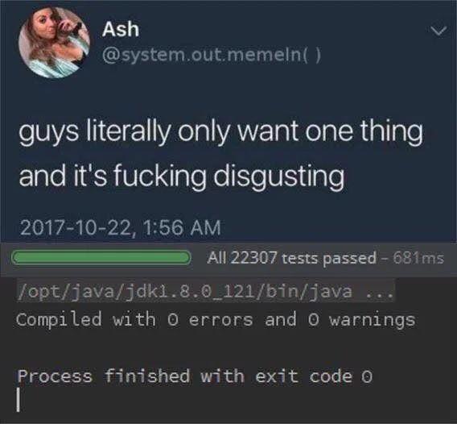Open the tweet date 2017-10-22

click(75, 227)
